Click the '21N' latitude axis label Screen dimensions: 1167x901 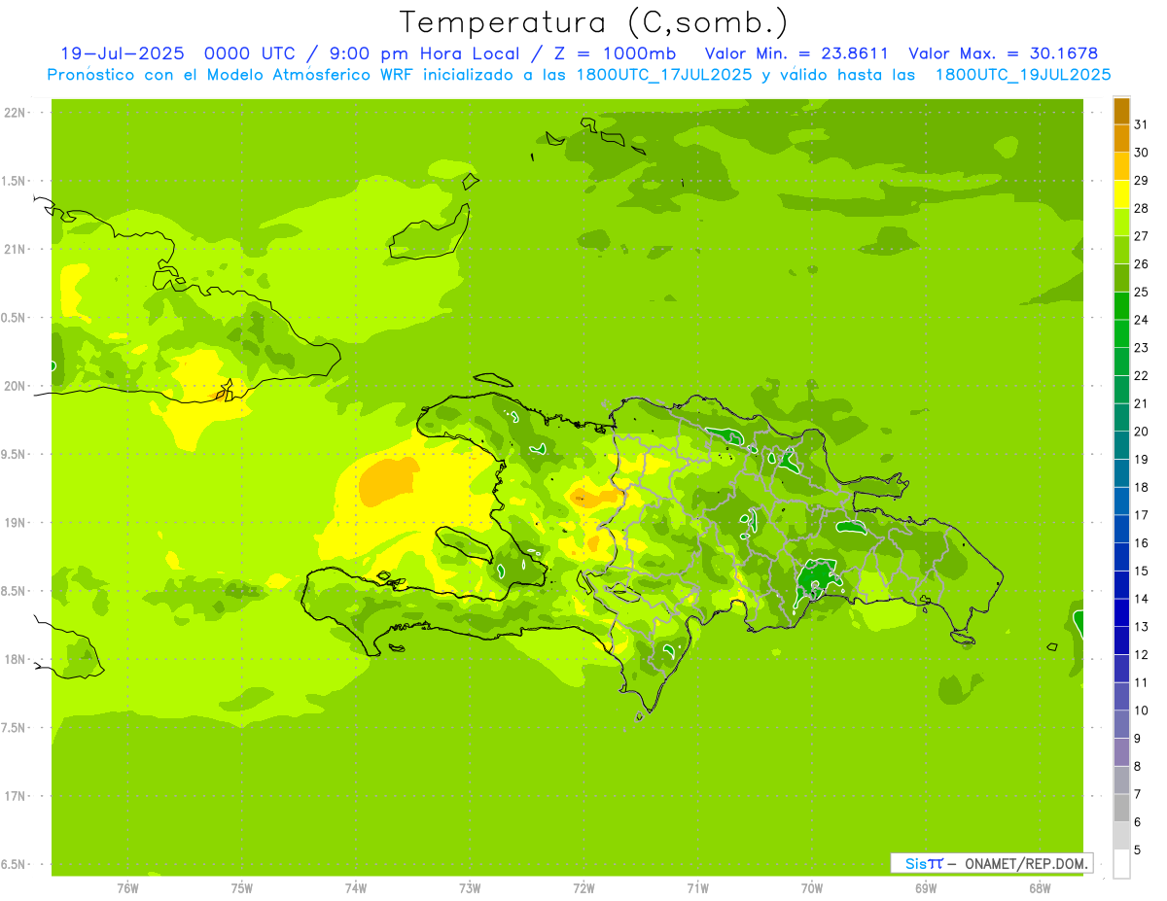coord(14,250)
